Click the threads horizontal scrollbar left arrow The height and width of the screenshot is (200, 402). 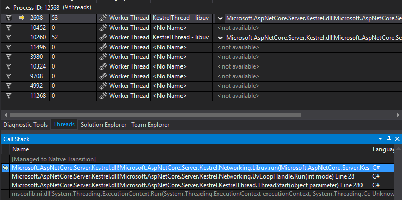(x=5, y=115)
